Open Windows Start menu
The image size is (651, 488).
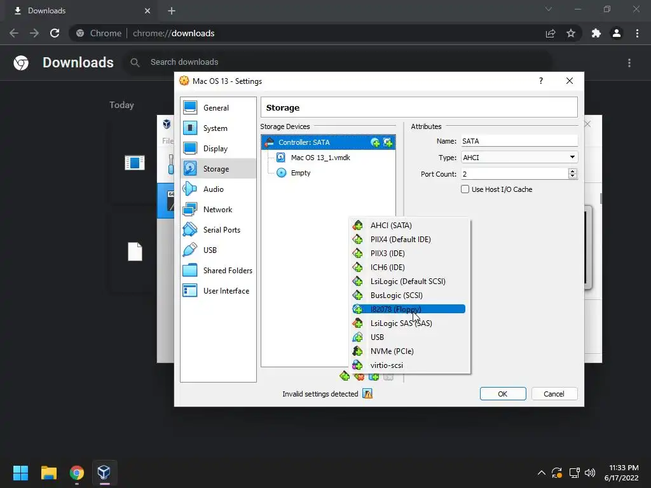(20, 473)
